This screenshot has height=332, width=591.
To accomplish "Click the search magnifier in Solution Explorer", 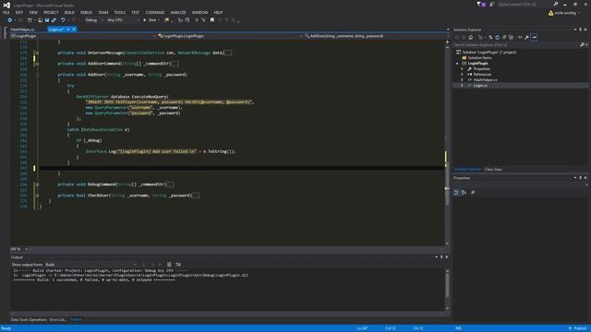I will tap(582, 45).
